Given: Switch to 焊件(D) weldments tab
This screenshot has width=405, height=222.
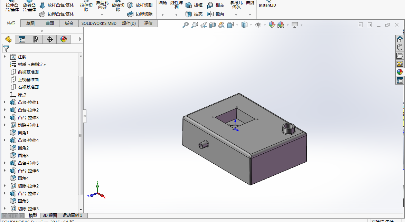Looking at the screenshot, I should tap(129, 23).
